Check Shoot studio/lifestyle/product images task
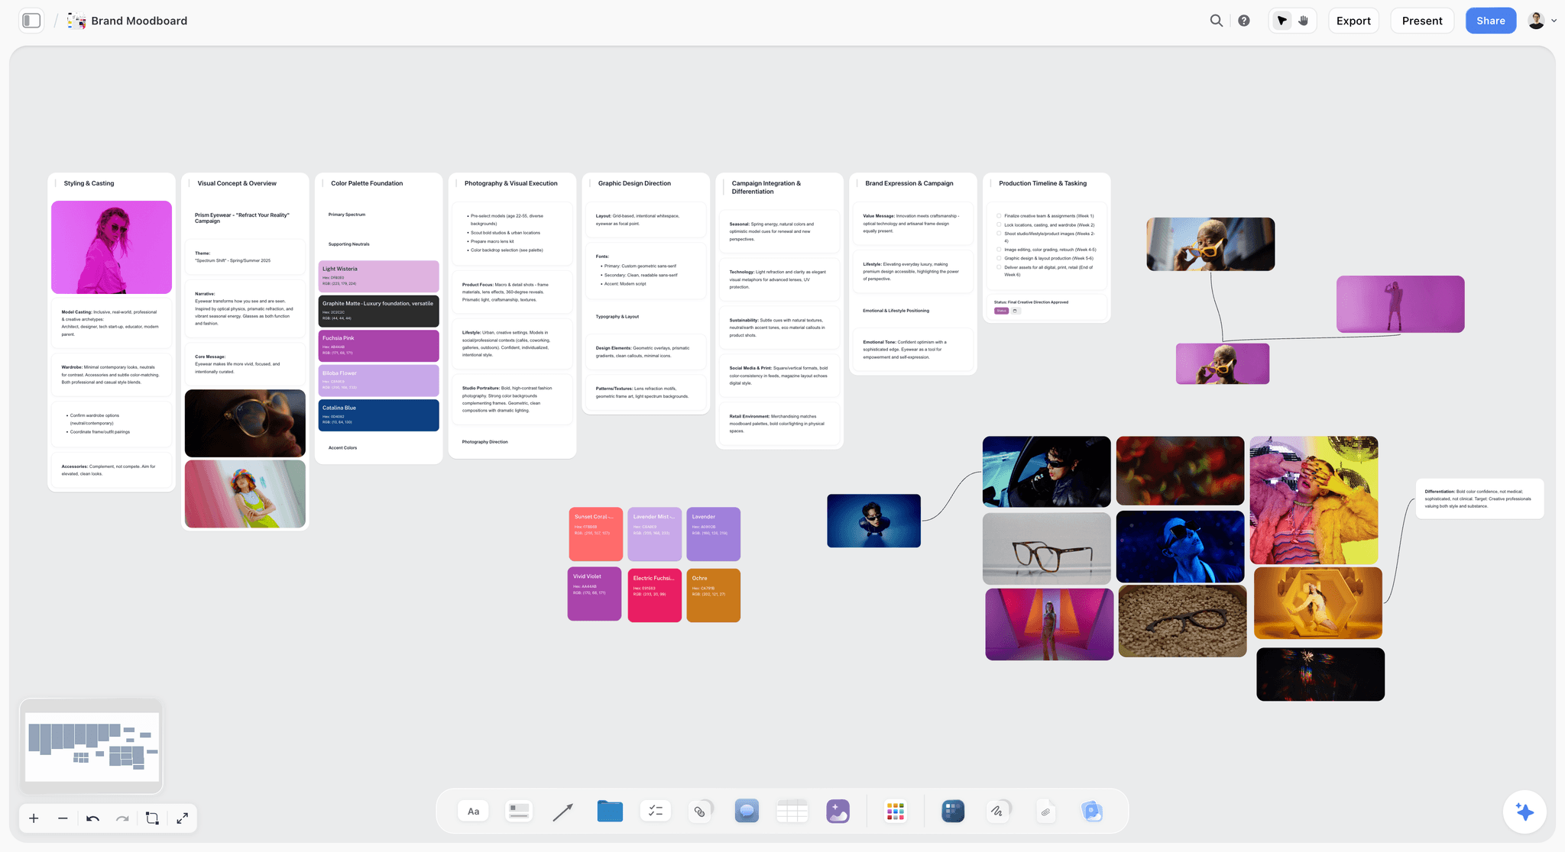1565x852 pixels. pos(999,234)
